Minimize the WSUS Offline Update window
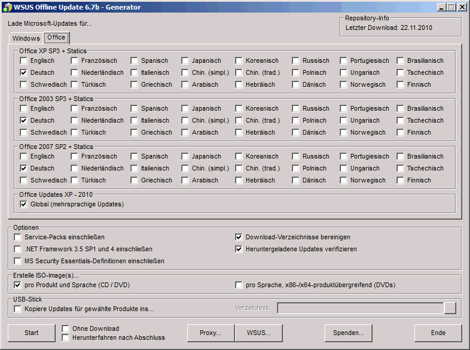The image size is (470, 350). 441,7
